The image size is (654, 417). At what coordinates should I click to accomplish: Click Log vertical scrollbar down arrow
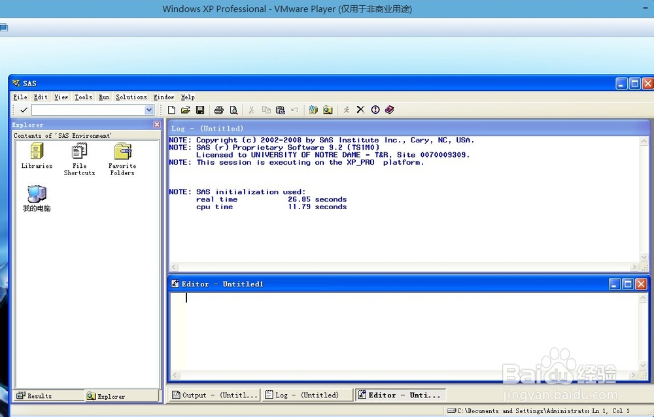[644, 258]
